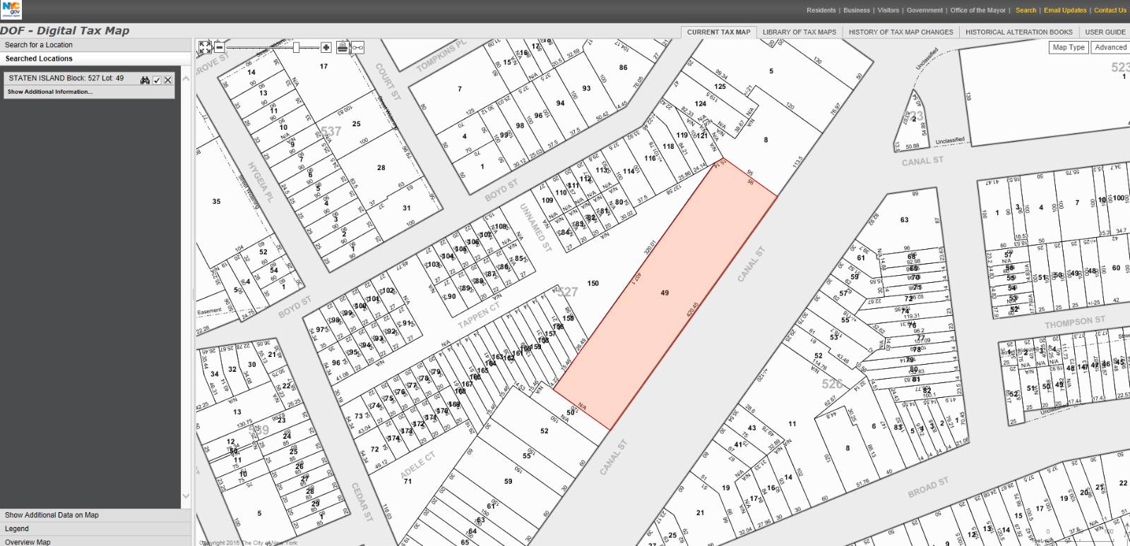Viewport: 1130px width, 546px height.
Task: Expand Show Additional Data on Map
Action: tap(52, 515)
